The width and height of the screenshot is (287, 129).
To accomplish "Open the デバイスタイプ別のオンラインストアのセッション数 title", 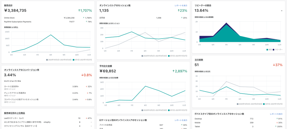I will 219,114.
